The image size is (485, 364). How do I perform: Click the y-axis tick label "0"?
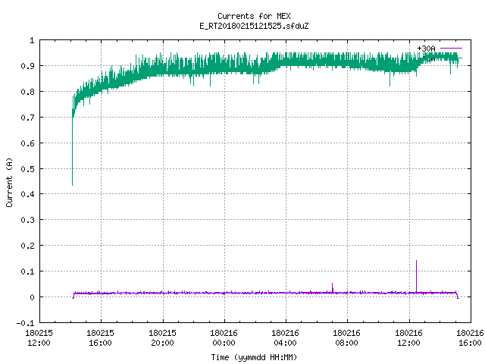click(32, 297)
